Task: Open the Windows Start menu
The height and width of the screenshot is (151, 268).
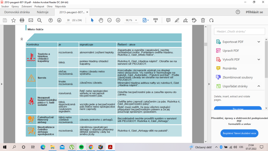Action: [5, 147]
